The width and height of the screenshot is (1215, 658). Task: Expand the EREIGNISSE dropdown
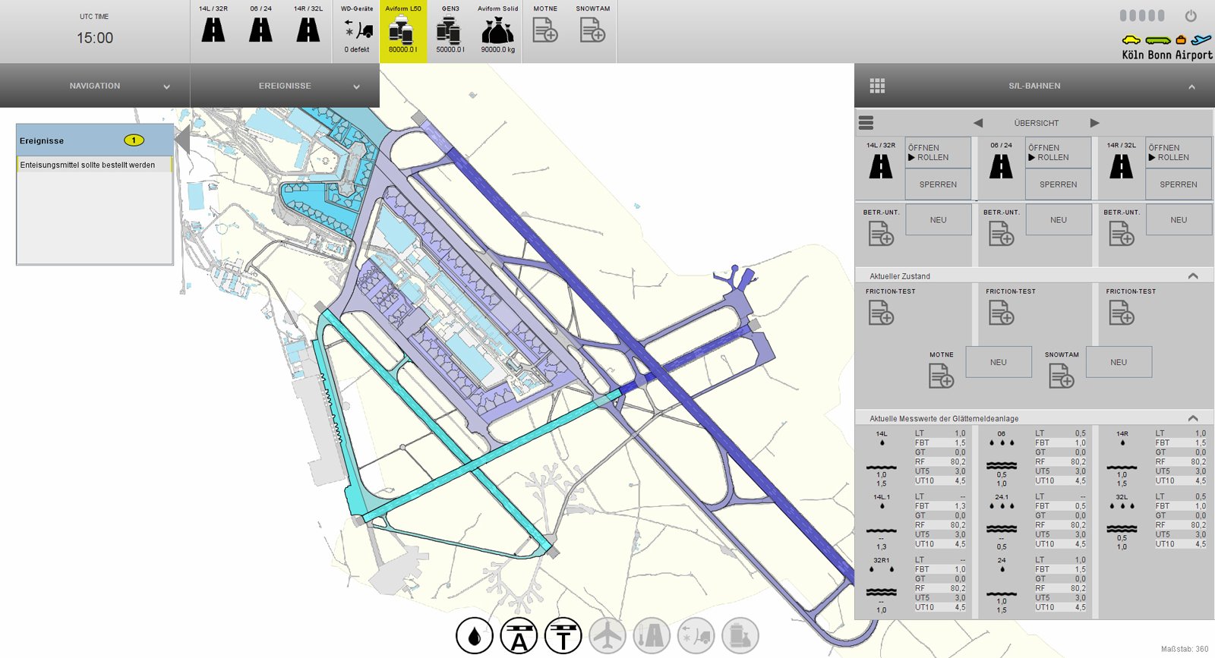[x=356, y=87]
